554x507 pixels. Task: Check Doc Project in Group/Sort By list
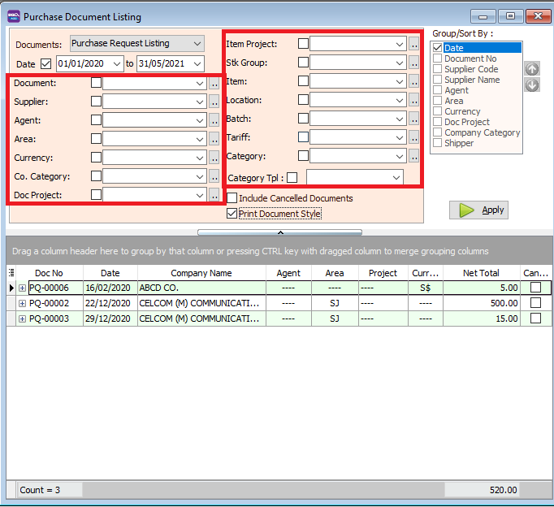(x=437, y=122)
